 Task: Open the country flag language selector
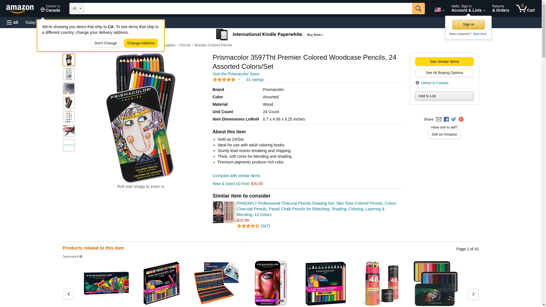click(439, 10)
